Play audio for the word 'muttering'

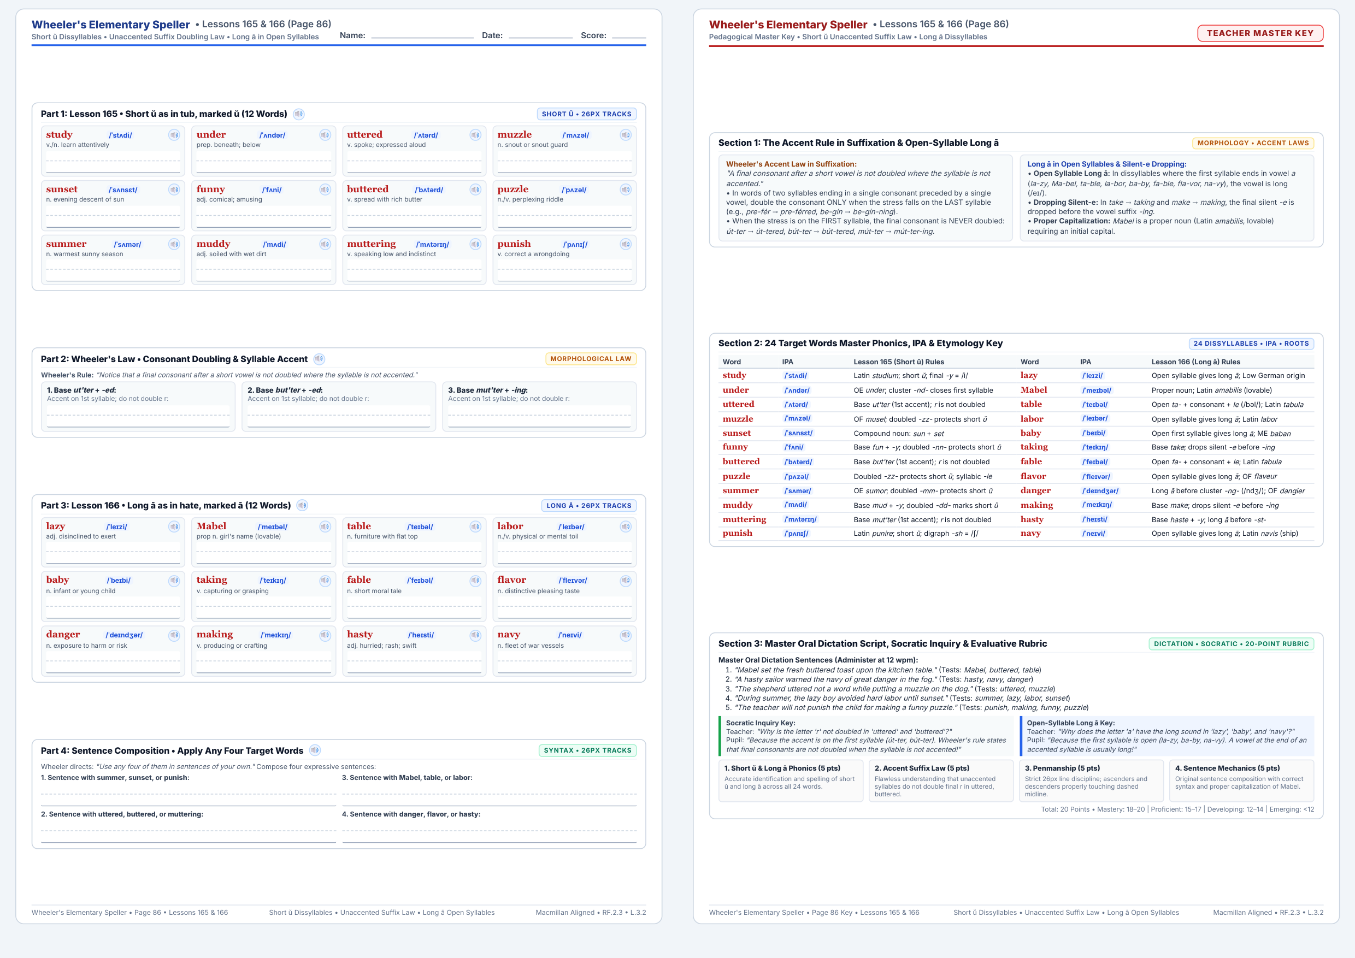475,244
